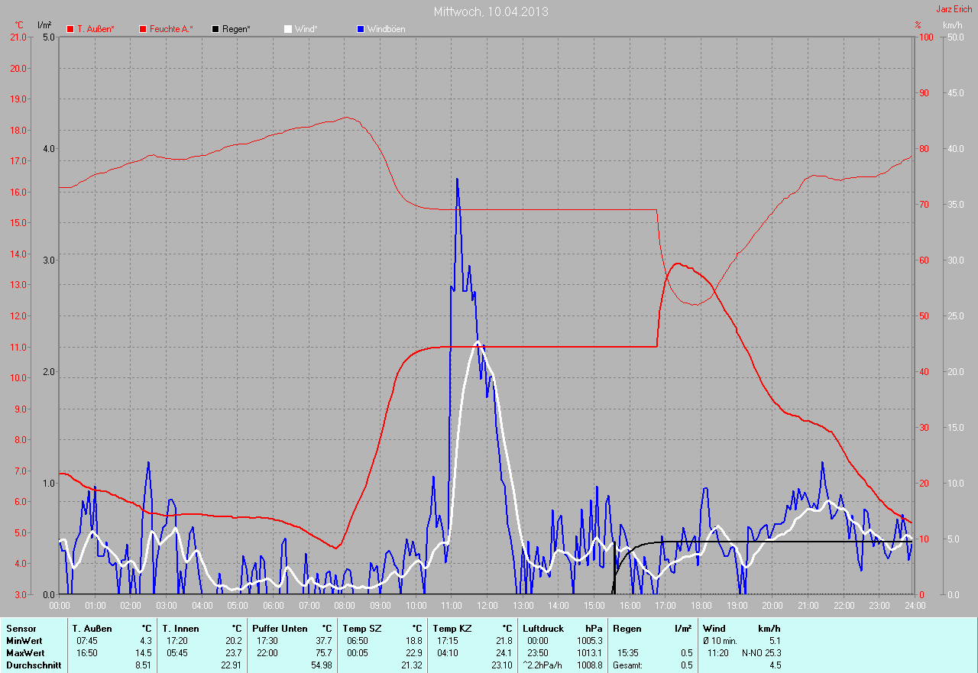
Task: Select the 'Regen*' legend label
Action: click(x=236, y=29)
